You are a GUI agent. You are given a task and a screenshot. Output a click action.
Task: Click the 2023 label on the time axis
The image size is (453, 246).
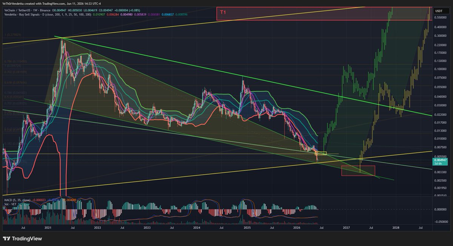(x=147, y=228)
